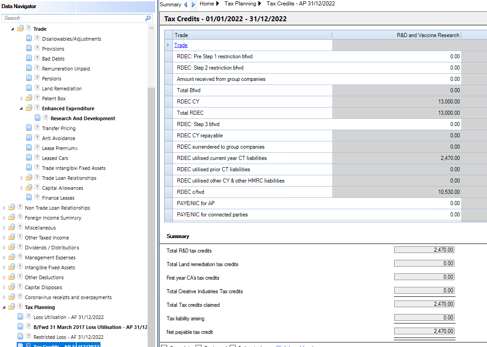Click the search magnifier icon in Data Navigator
This screenshot has height=347, width=487.
coord(148,18)
